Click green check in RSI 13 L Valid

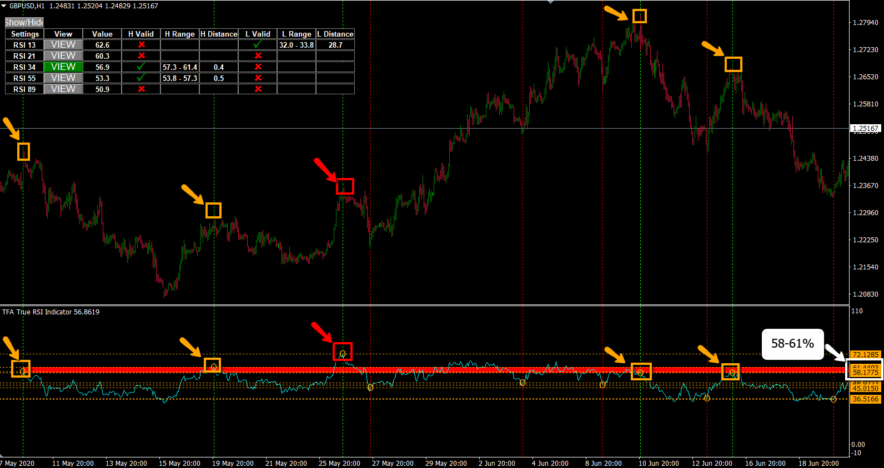(x=258, y=44)
